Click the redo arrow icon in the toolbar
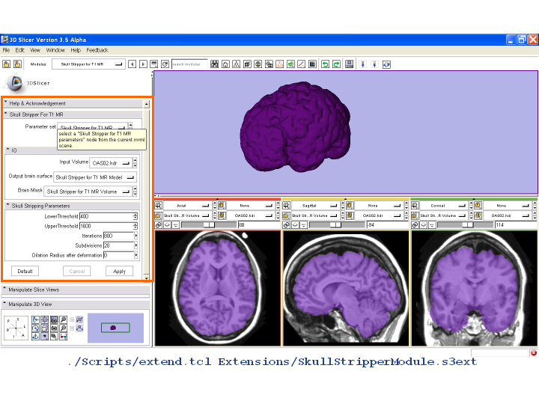This screenshot has width=539, height=404. tap(337, 64)
